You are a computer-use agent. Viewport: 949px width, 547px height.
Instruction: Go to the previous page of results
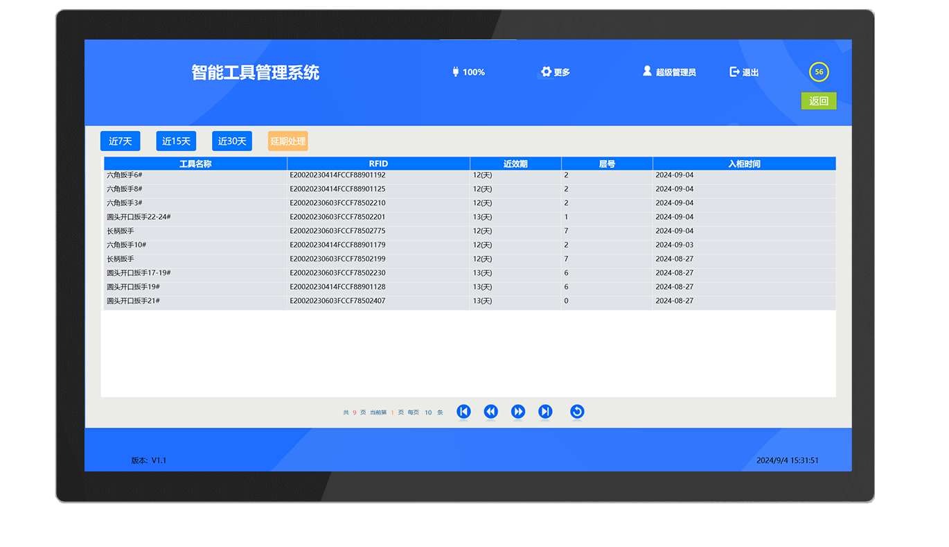[x=490, y=412]
